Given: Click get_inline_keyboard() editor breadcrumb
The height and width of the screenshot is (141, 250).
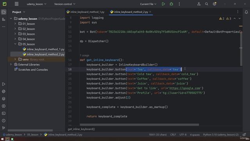Looking at the screenshot, I should pos(81,129).
